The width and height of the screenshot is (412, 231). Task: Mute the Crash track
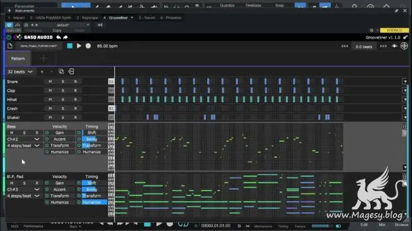(x=50, y=108)
